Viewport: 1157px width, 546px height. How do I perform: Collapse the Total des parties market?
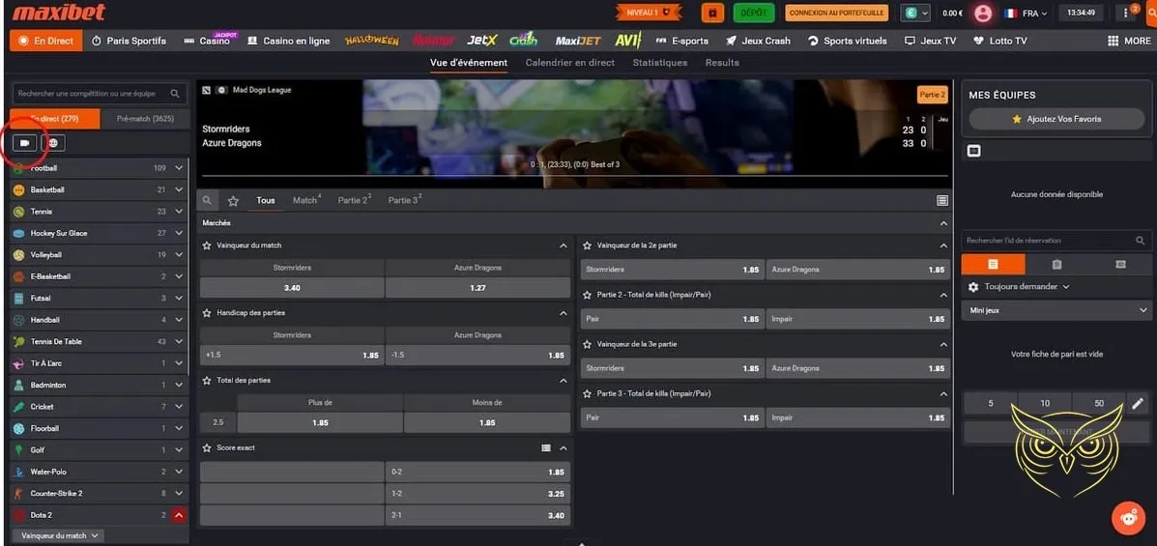[563, 380]
